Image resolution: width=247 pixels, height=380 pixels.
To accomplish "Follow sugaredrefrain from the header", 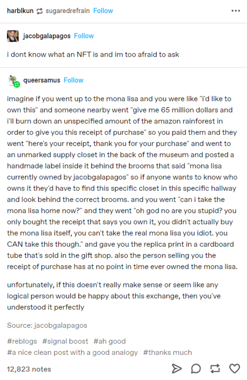I will (x=103, y=11).
